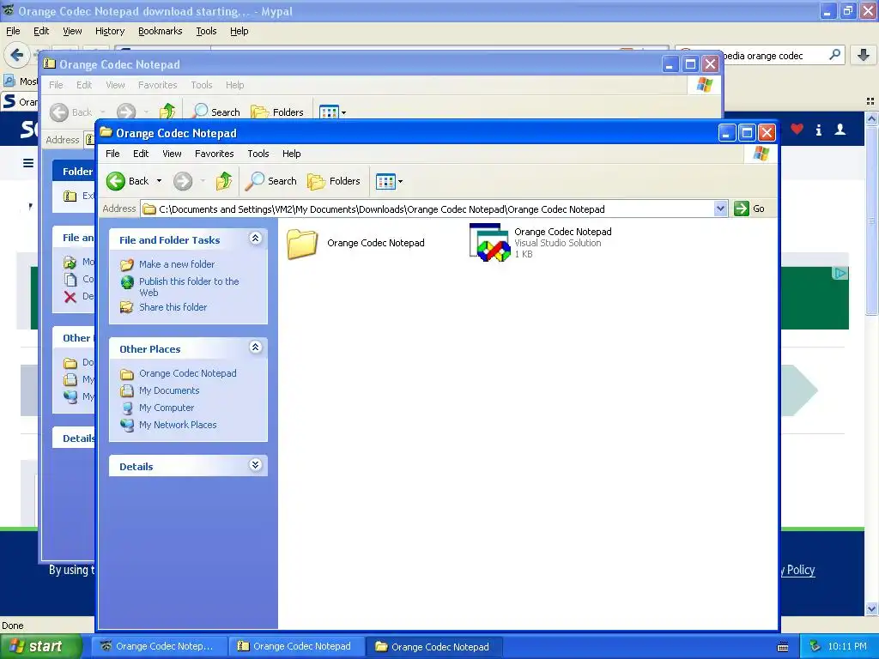Open Favorites menu in background Explorer window
Screen dimensions: 879x659
pyautogui.click(x=158, y=85)
